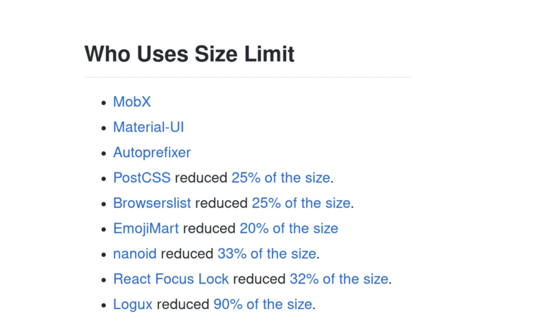
Task: Follow the PostCSS link
Action: [142, 177]
